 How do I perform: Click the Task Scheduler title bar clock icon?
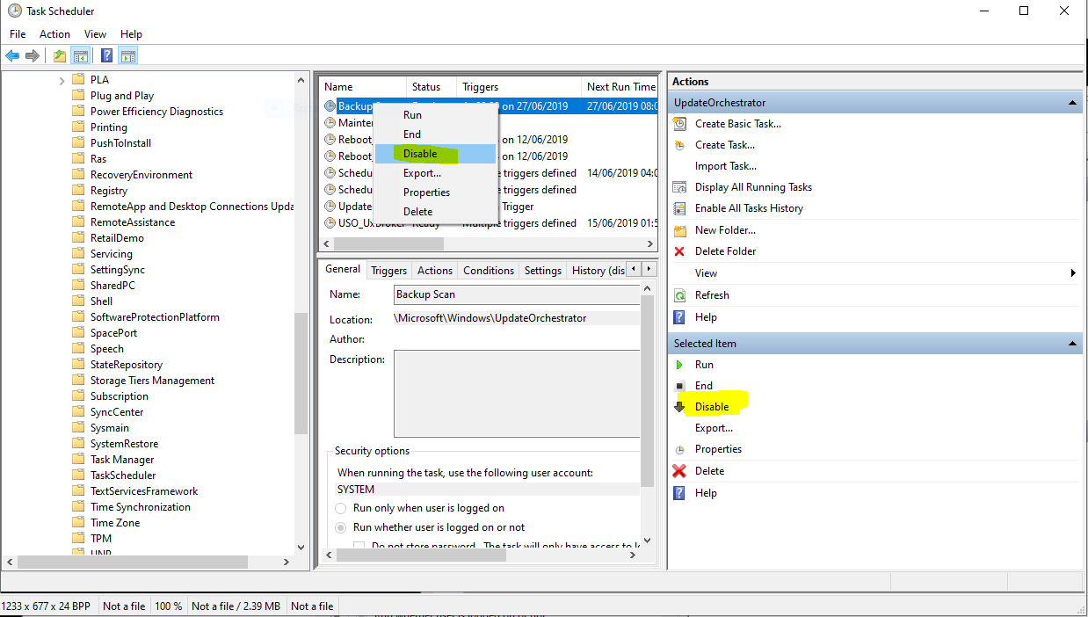click(x=14, y=11)
